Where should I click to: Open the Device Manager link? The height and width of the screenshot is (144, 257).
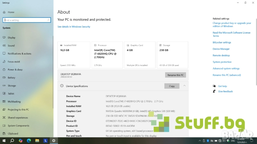pyautogui.click(x=221, y=49)
